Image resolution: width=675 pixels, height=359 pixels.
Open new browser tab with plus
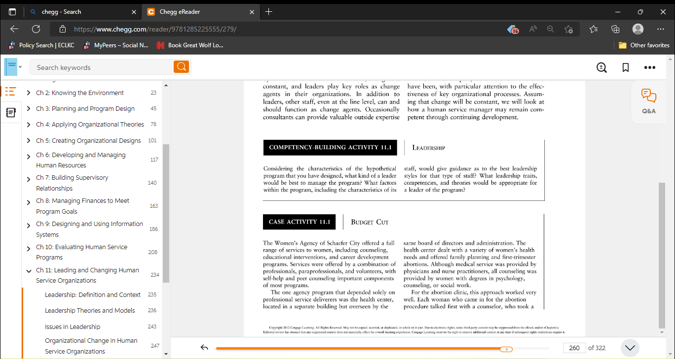pos(268,12)
